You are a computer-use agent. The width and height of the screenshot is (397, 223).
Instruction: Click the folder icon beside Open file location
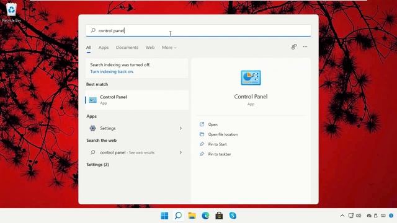[x=202, y=134]
